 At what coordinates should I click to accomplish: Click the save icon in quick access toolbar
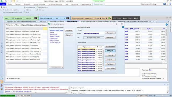[x=6, y=1]
